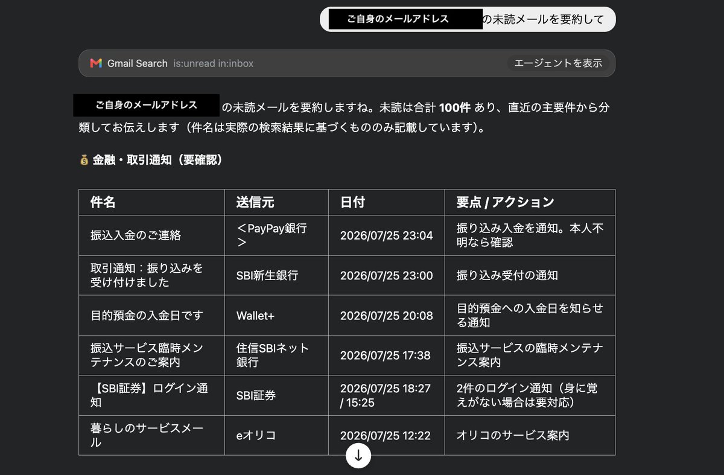Click the money bag emoji icon
724x475 pixels.
click(x=84, y=160)
